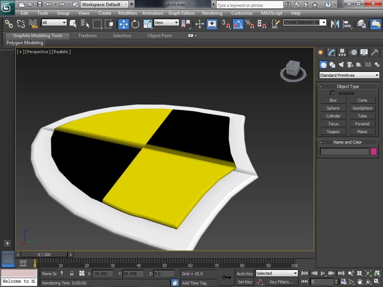
Task: Open the Modify panel tab
Action: [331, 52]
